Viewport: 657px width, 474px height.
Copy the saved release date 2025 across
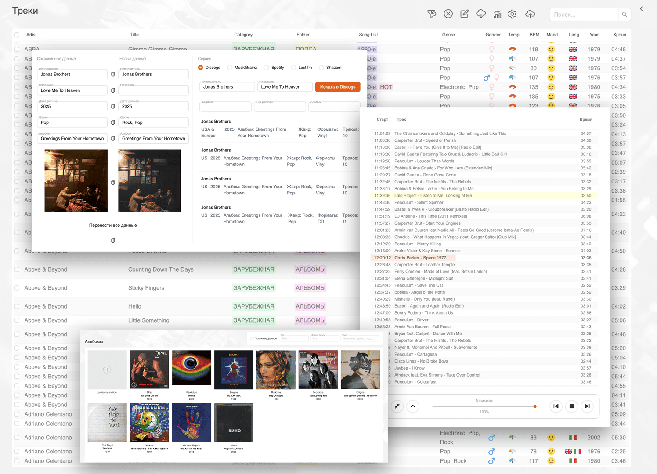point(113,107)
